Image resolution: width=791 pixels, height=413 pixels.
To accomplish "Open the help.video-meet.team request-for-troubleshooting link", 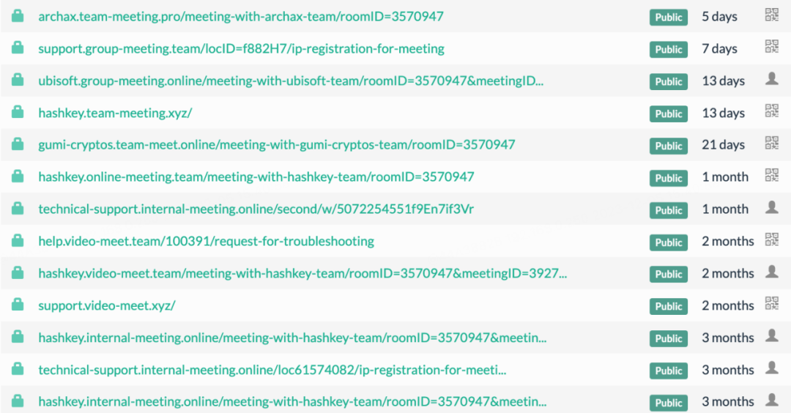I will click(206, 241).
